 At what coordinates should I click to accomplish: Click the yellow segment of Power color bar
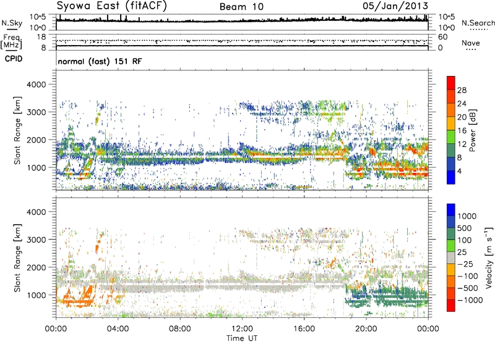coord(451,123)
